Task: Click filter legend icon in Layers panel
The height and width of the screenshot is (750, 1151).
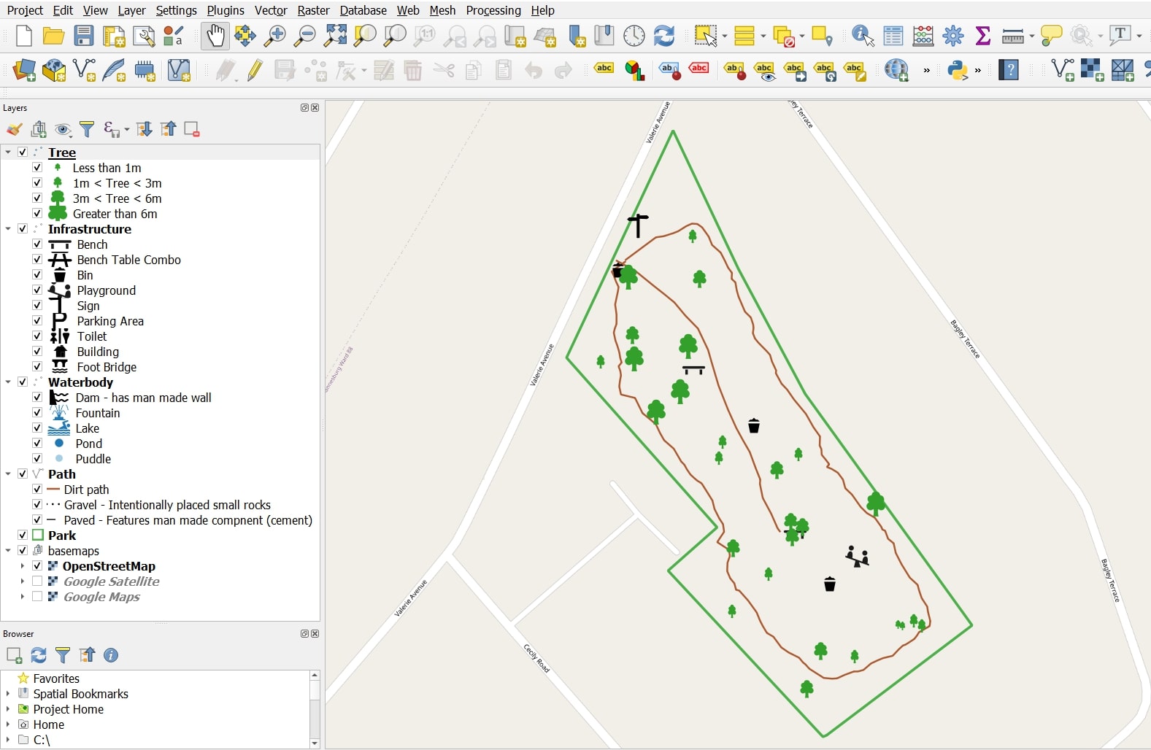Action: (x=87, y=130)
